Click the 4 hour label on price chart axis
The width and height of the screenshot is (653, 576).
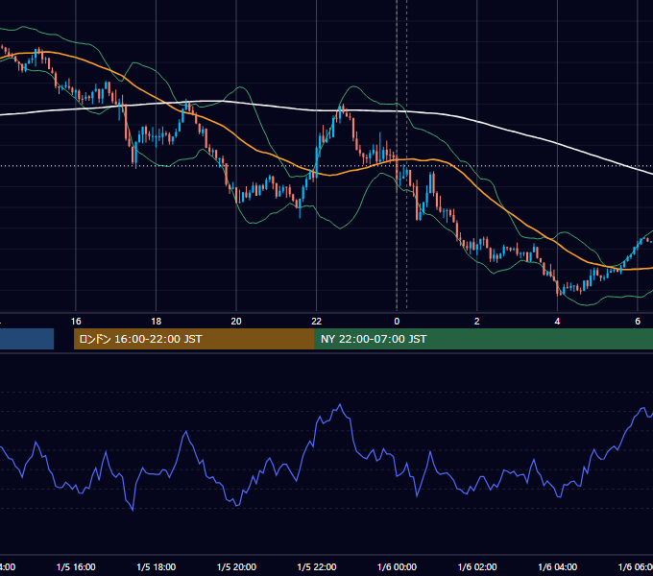(557, 322)
